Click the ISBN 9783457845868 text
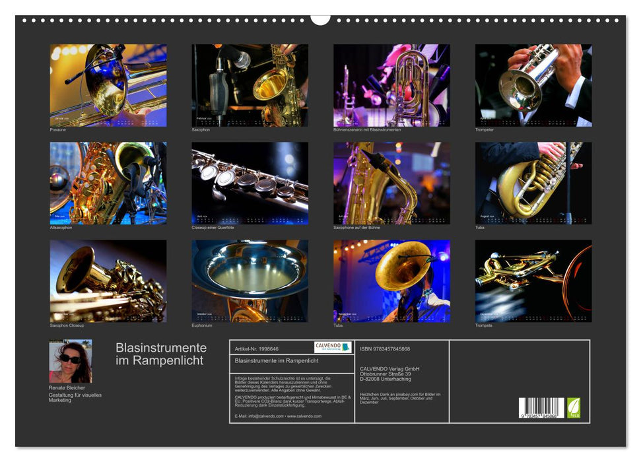Image resolution: width=641 pixels, height=462 pixels. [x=385, y=348]
